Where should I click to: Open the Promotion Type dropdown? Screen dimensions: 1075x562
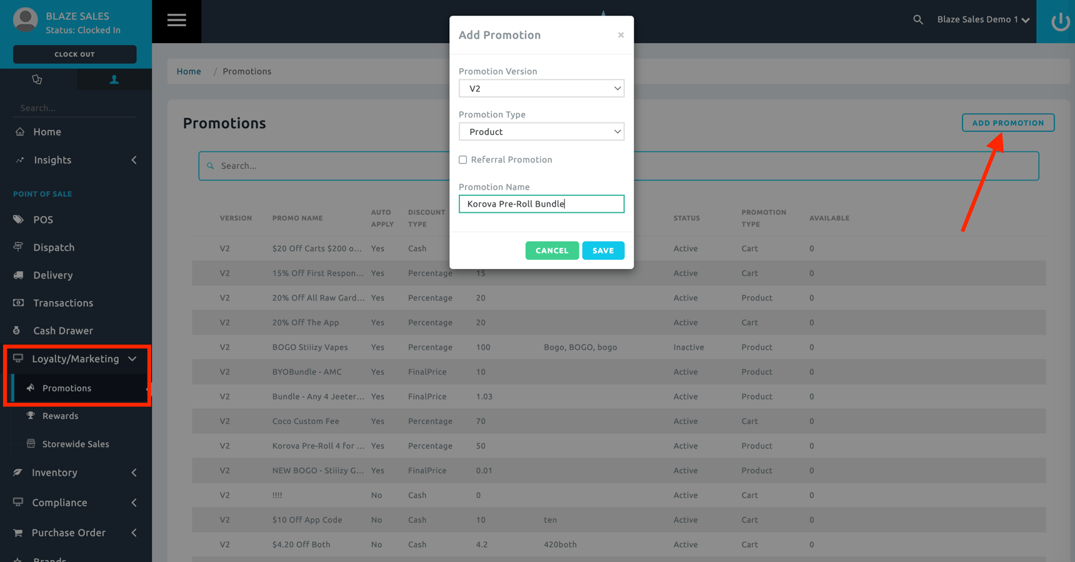541,131
